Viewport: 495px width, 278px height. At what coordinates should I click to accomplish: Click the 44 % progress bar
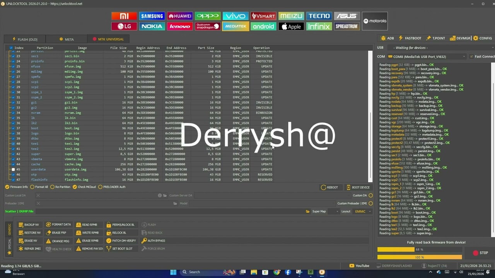[x=420, y=249]
